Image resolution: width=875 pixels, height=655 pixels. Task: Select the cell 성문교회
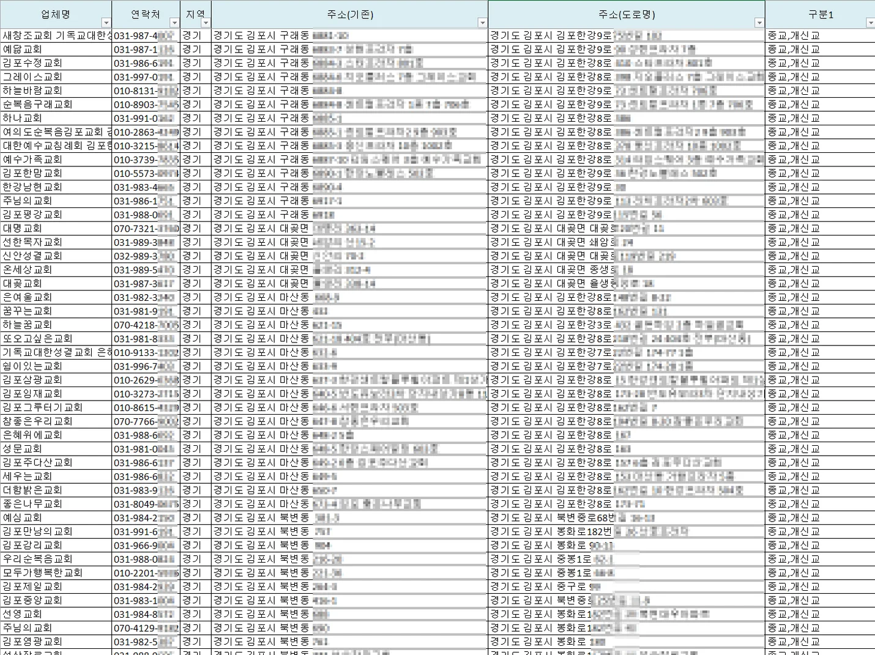coord(56,449)
